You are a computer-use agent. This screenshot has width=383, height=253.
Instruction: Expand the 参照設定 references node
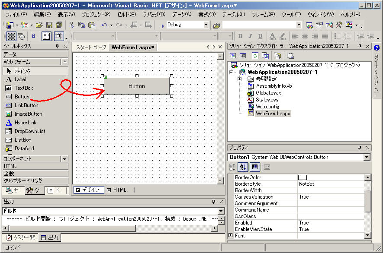point(239,79)
